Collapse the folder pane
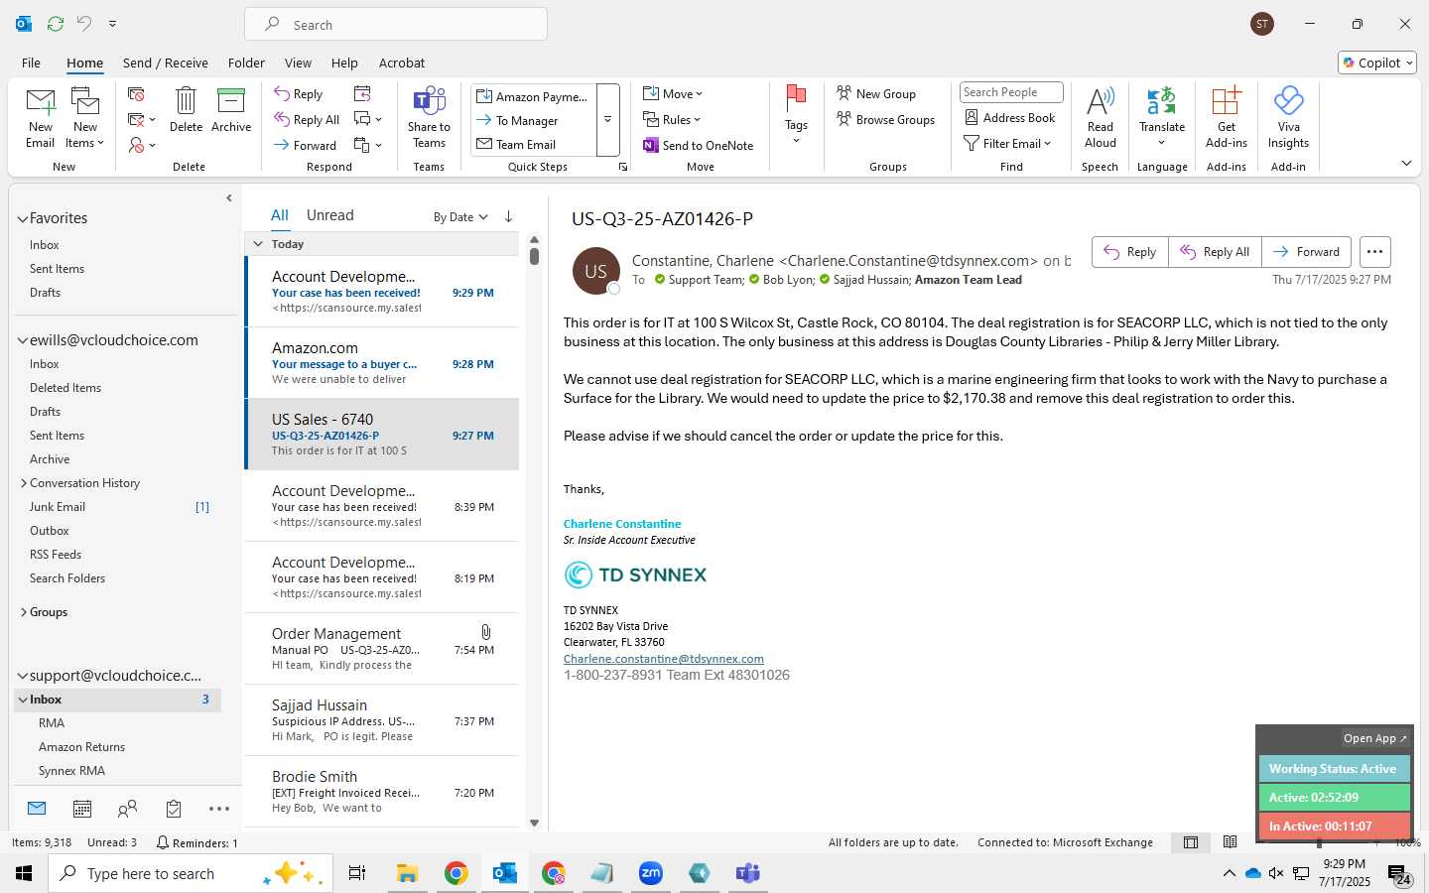 (x=229, y=197)
